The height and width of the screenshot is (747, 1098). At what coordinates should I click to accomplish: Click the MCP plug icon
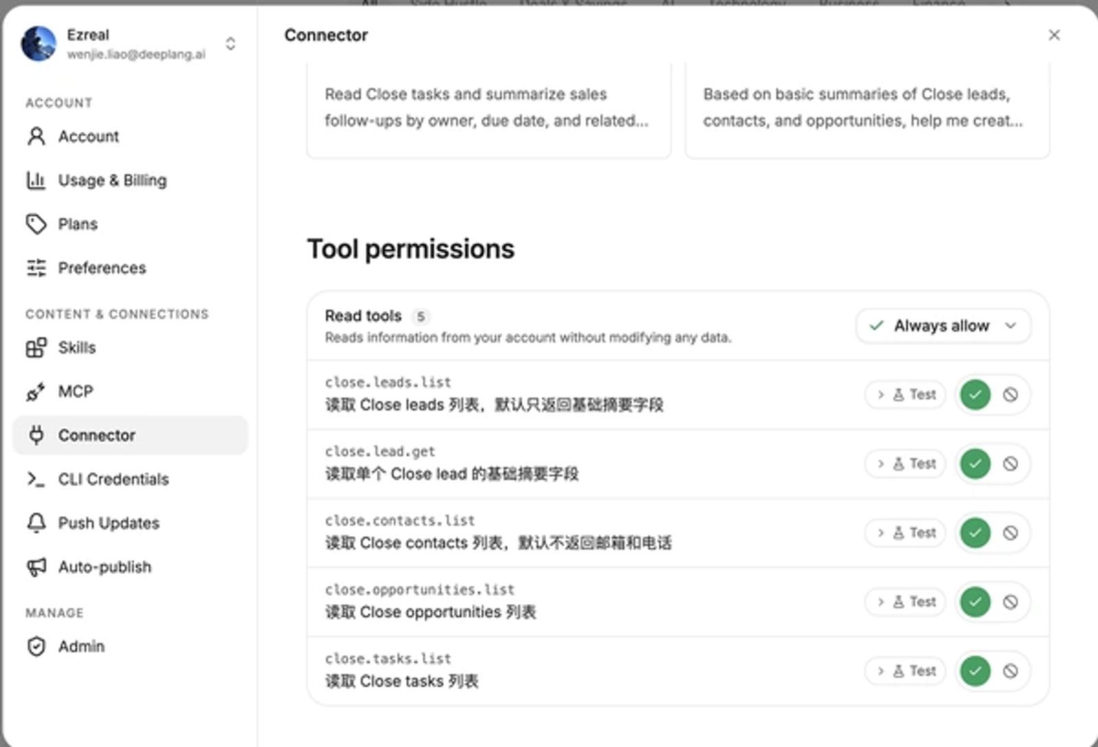point(36,391)
